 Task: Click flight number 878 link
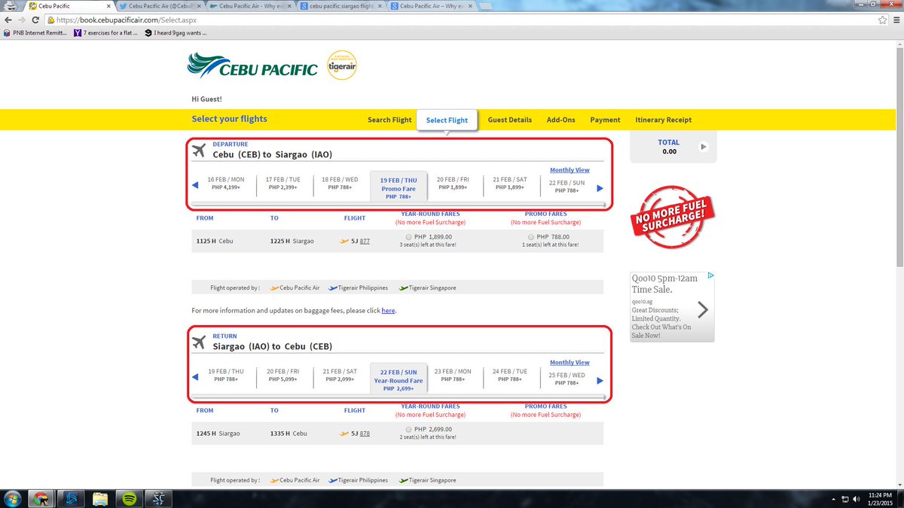pos(365,434)
